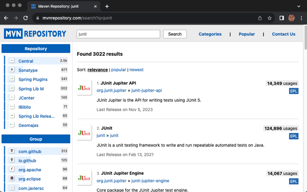The width and height of the screenshot is (307, 192).
Task: Click the com.javiersc group icon
Action: tap(12, 188)
